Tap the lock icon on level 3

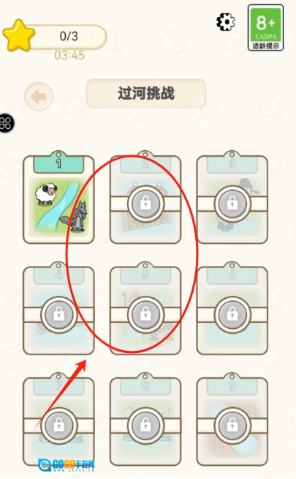point(232,204)
